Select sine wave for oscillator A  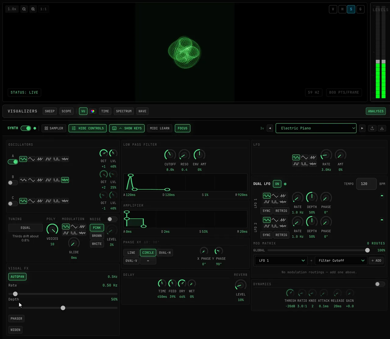23,159
